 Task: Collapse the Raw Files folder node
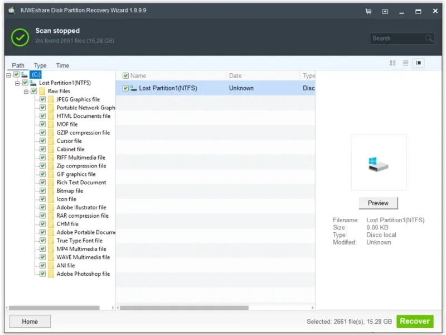26,92
